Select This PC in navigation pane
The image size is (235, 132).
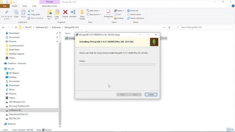[x=11, y=69]
